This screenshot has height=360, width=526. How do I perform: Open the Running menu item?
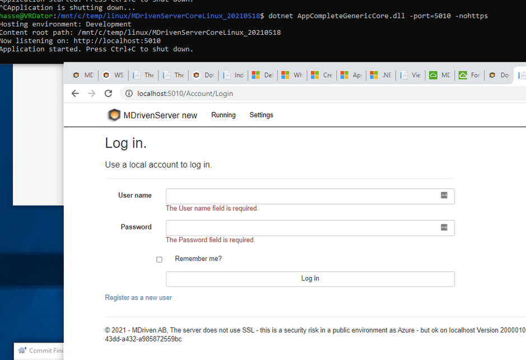coord(224,115)
